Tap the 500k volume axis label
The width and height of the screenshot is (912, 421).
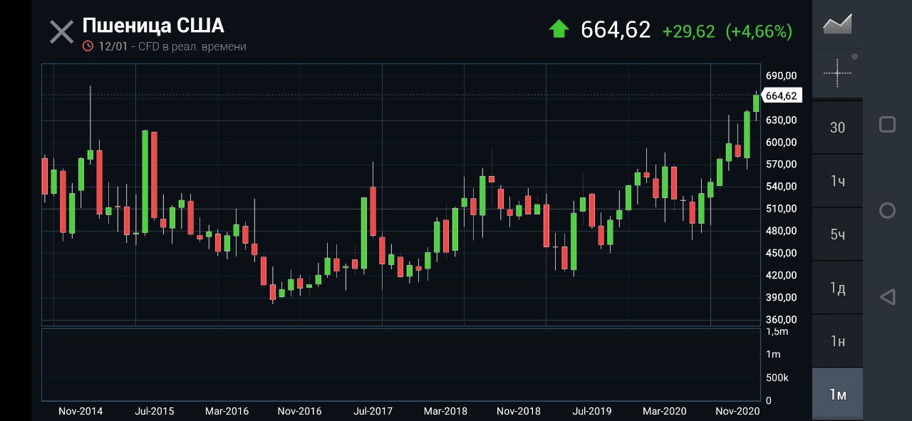(777, 378)
